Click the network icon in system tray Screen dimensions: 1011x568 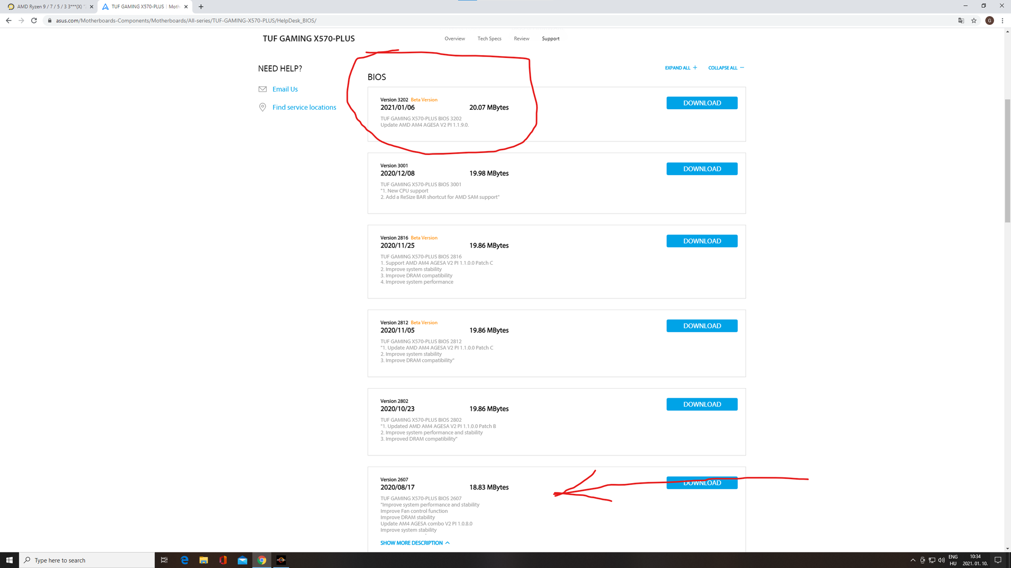point(932,560)
